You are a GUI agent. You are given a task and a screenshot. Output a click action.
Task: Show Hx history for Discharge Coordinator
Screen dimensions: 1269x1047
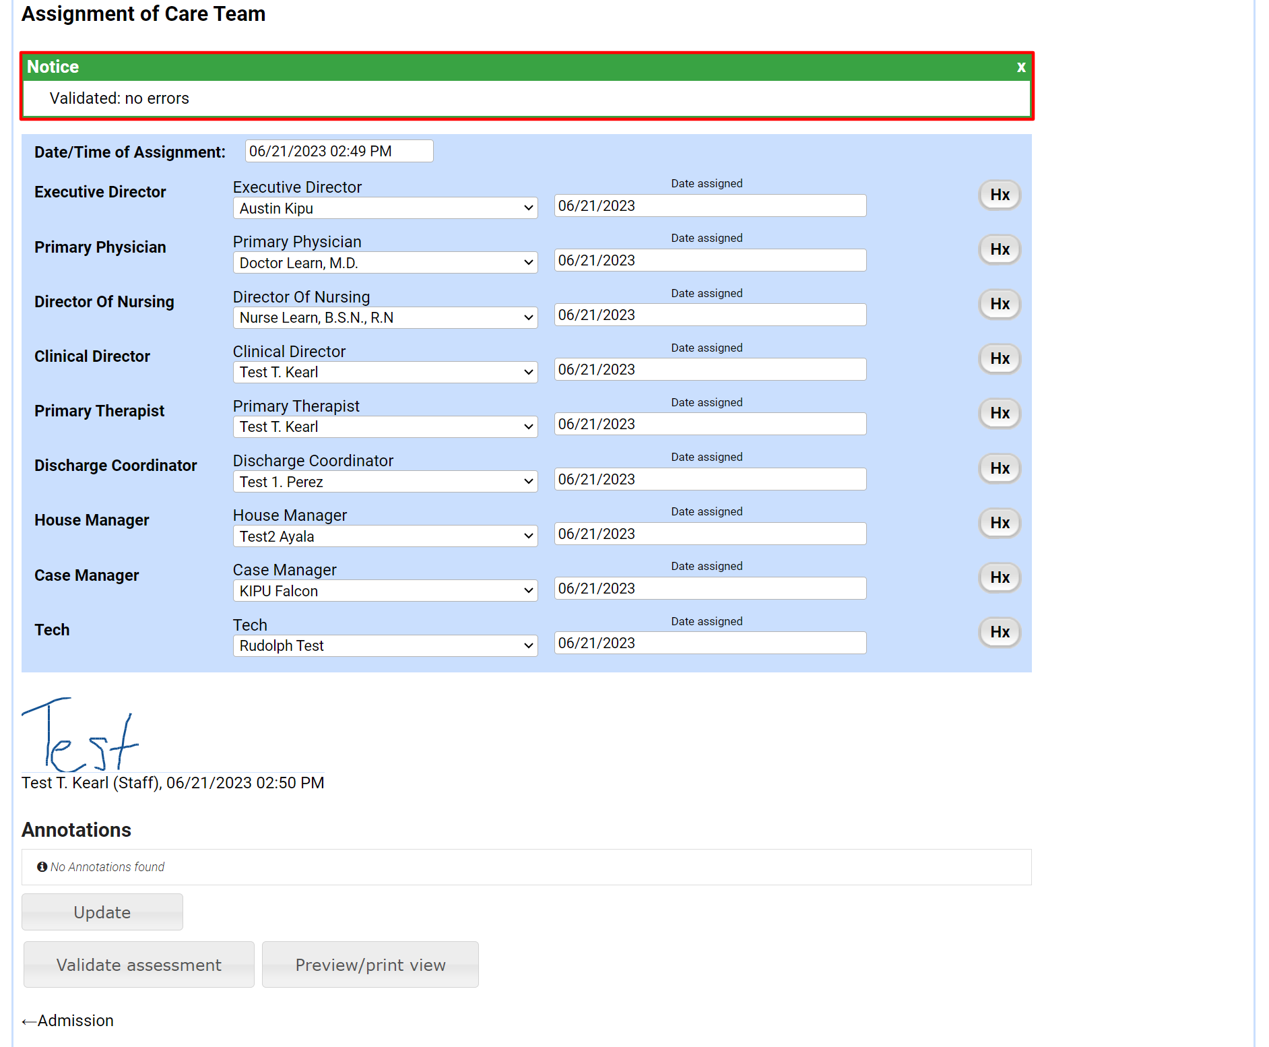[999, 469]
